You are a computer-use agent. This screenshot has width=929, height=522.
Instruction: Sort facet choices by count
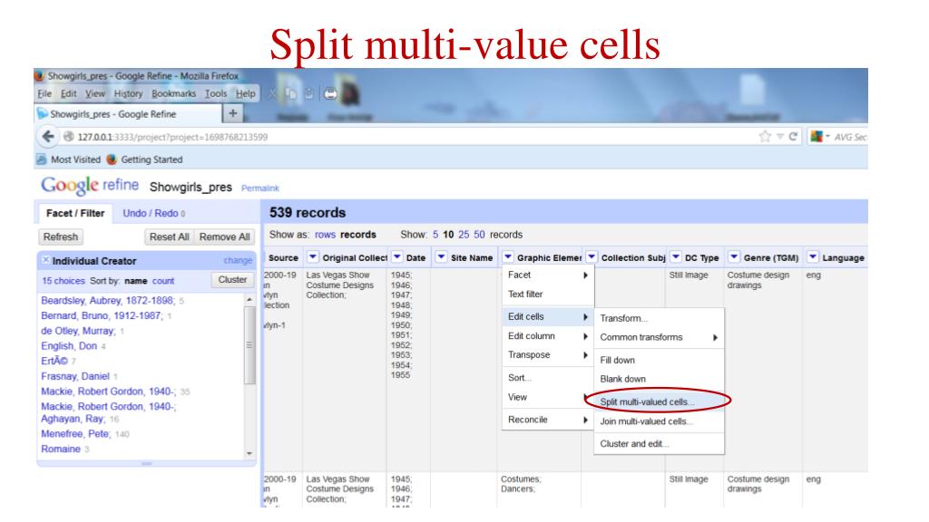163,281
